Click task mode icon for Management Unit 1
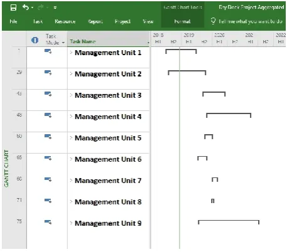The height and width of the screenshot is (252, 287). click(48, 51)
